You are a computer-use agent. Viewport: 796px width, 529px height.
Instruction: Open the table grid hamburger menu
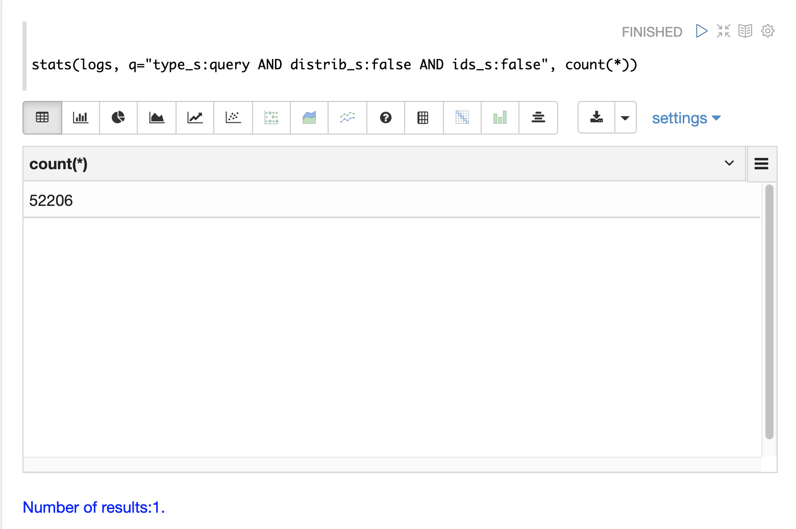[x=761, y=164]
